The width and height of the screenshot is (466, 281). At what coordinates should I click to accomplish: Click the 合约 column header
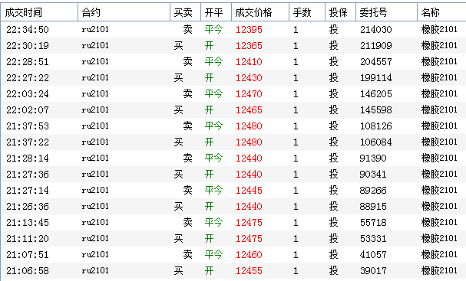(124, 12)
